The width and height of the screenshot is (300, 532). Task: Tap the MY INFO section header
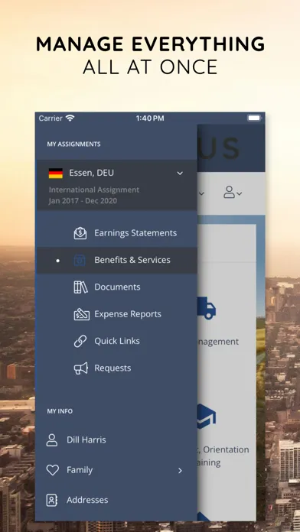(60, 411)
